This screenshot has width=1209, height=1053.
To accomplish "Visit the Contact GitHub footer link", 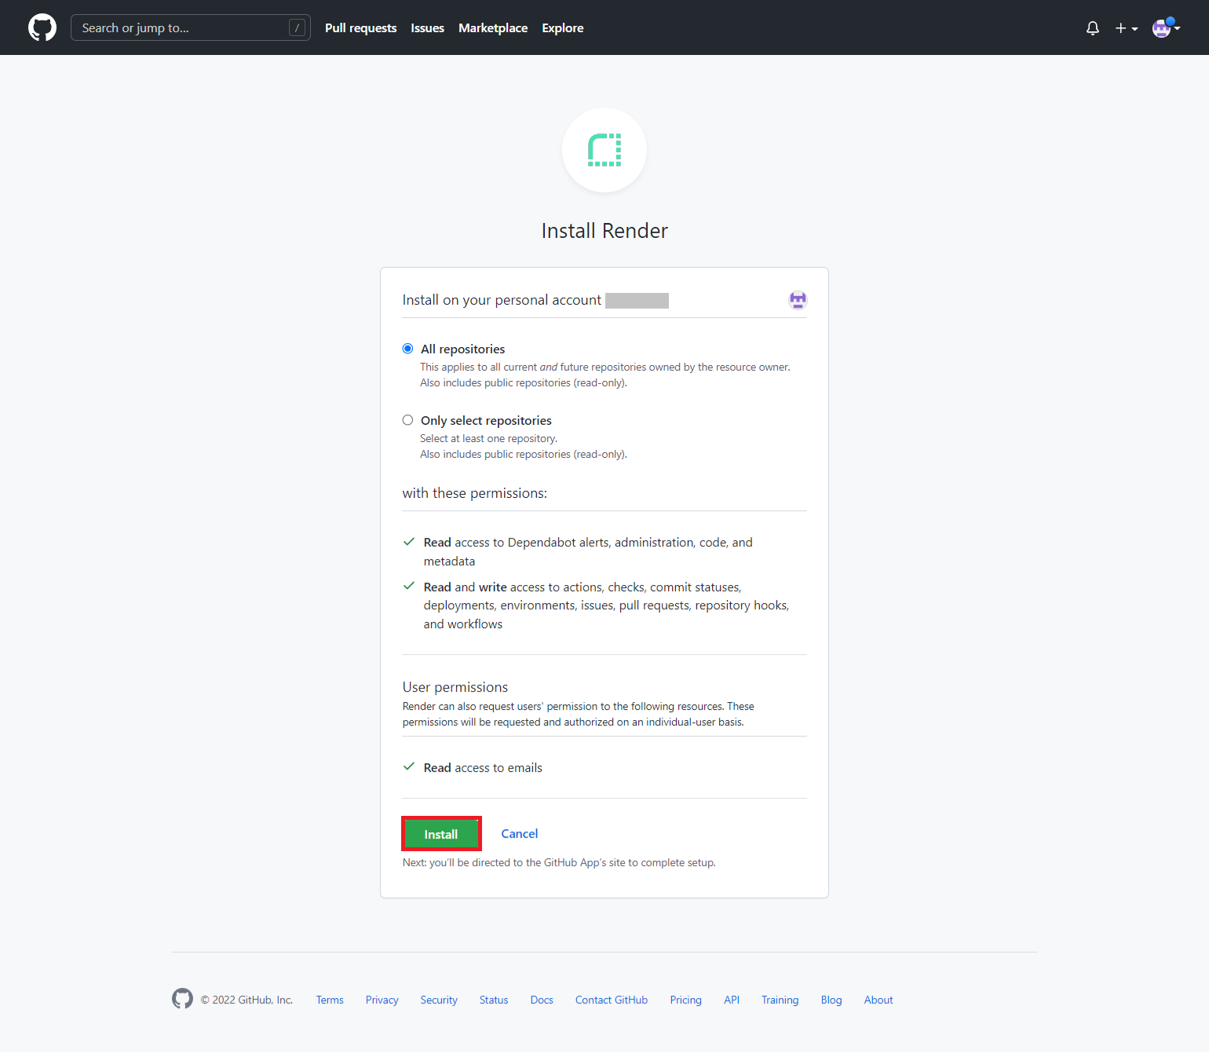I will 611,1000.
